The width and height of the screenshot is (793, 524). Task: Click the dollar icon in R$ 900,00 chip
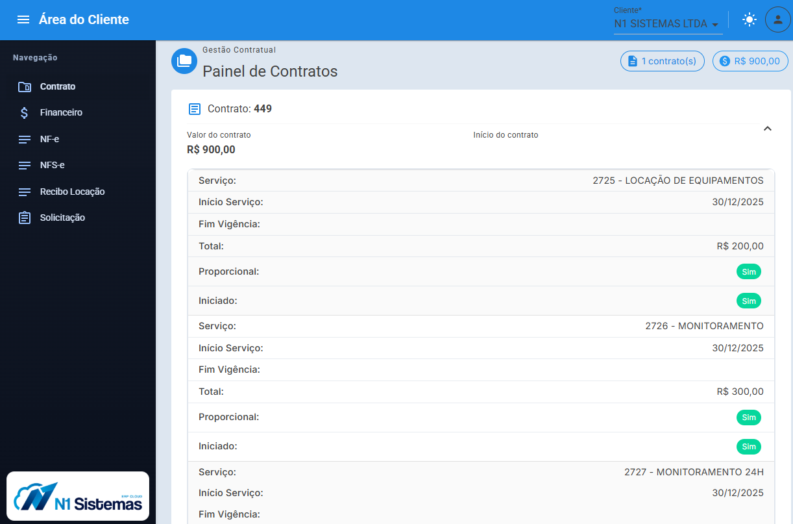(x=725, y=61)
